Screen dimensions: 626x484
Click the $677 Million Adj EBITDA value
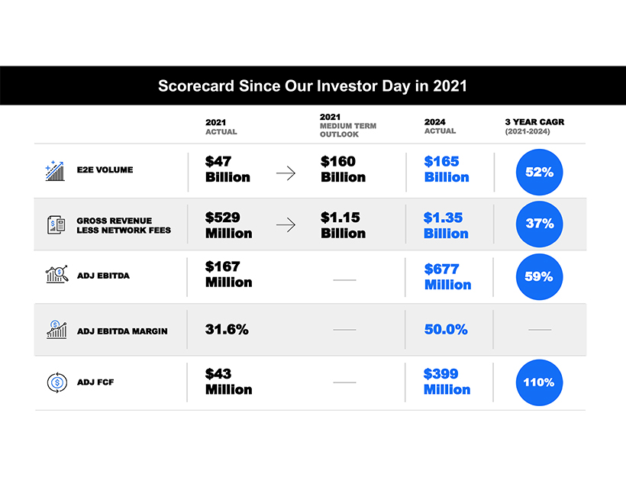click(x=447, y=276)
